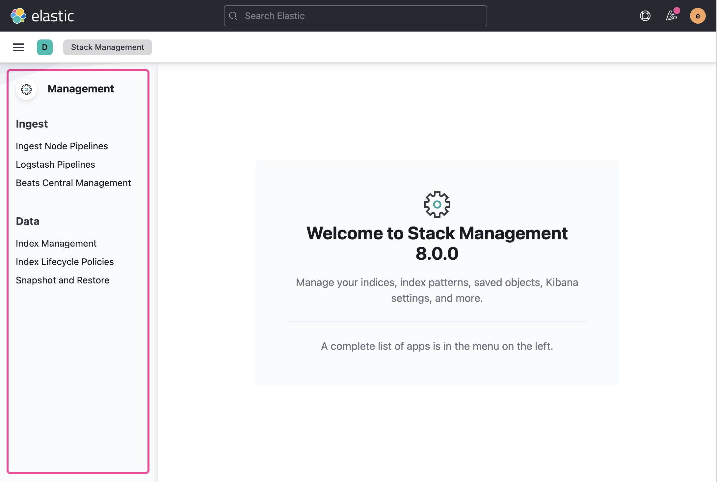Open user avatar menu labeled e

point(698,16)
